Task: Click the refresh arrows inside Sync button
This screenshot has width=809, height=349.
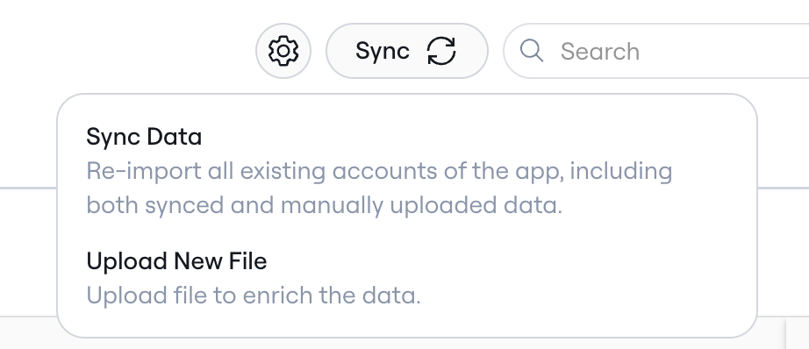Action: pos(441,51)
